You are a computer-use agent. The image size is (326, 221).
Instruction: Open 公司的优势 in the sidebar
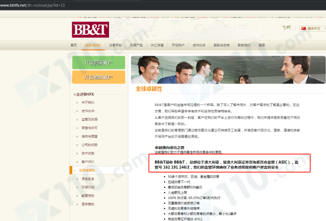point(89,145)
